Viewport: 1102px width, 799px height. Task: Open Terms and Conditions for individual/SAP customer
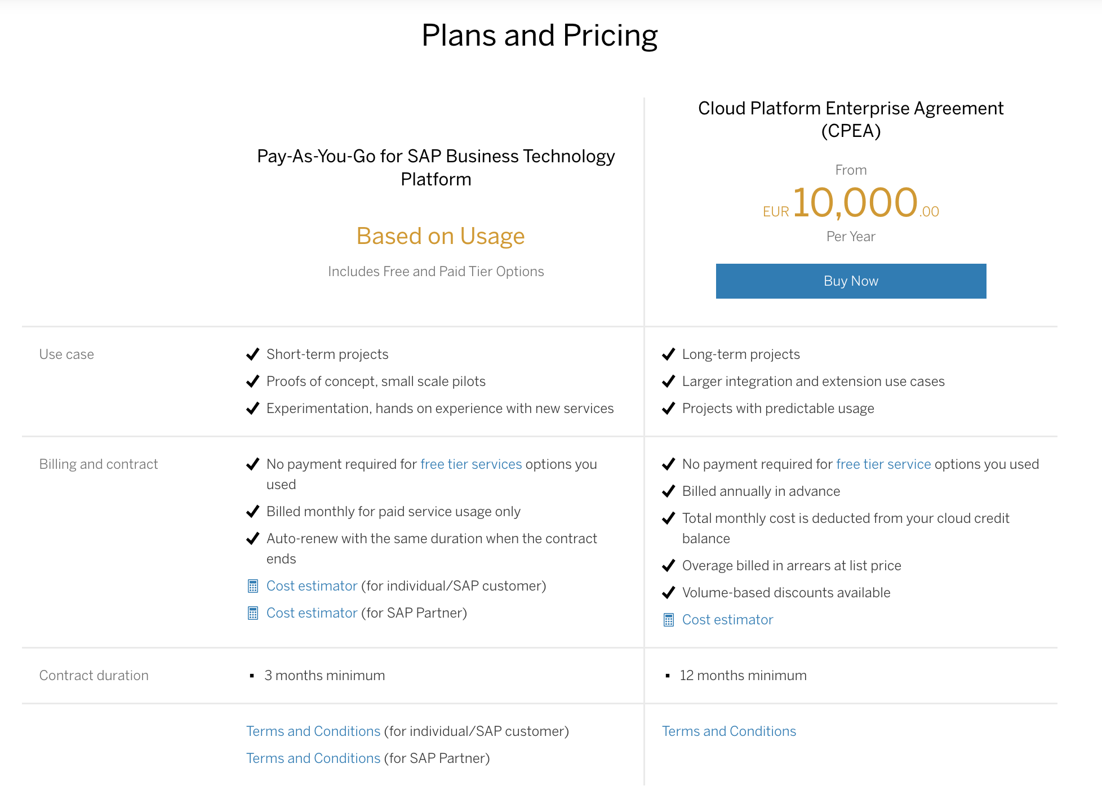(313, 731)
